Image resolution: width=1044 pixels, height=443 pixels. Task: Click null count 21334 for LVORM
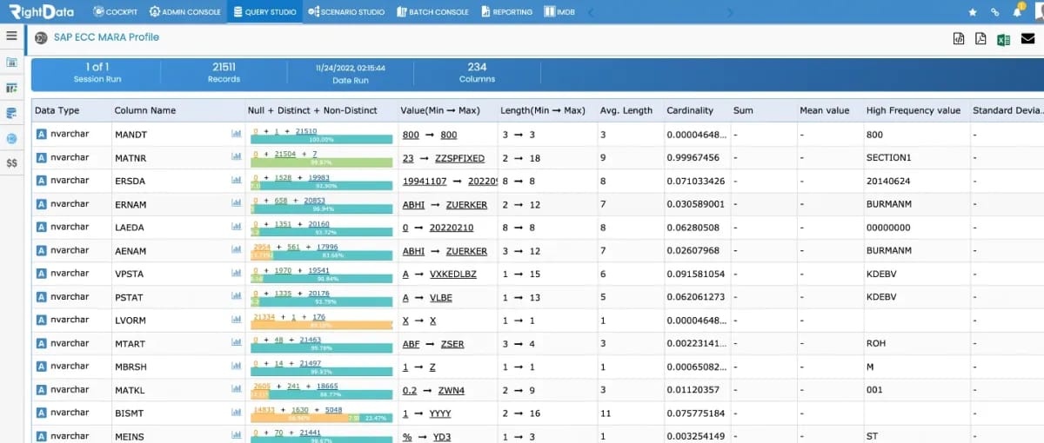(x=264, y=316)
